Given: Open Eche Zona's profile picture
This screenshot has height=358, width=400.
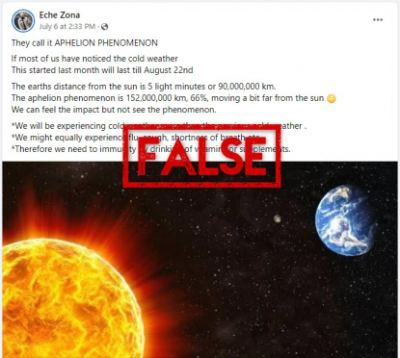Looking at the screenshot, I should [23, 20].
